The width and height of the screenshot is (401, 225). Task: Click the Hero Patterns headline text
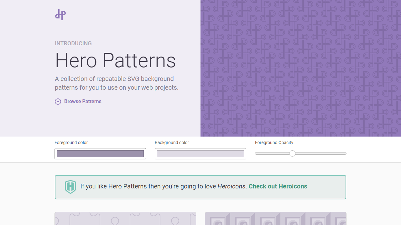(115, 60)
